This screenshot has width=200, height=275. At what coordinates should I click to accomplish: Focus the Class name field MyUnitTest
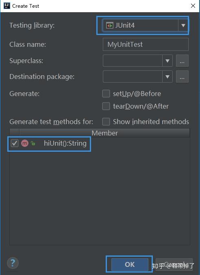tap(146, 44)
